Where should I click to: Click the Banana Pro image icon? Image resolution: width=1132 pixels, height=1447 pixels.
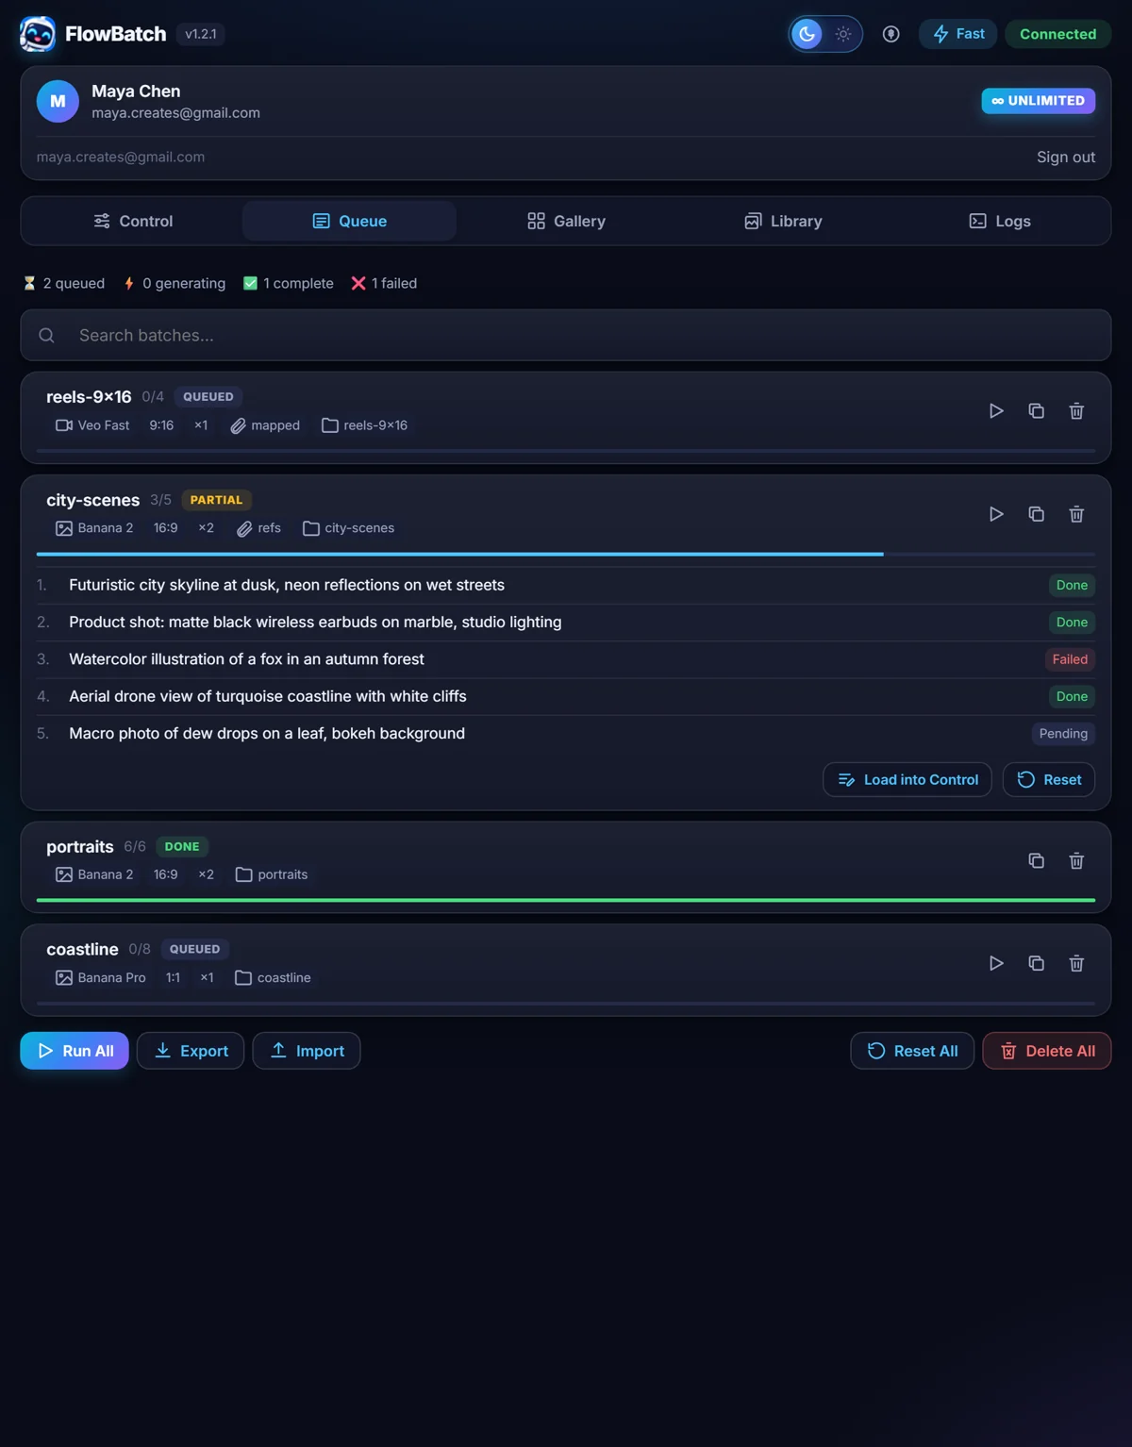(x=64, y=978)
